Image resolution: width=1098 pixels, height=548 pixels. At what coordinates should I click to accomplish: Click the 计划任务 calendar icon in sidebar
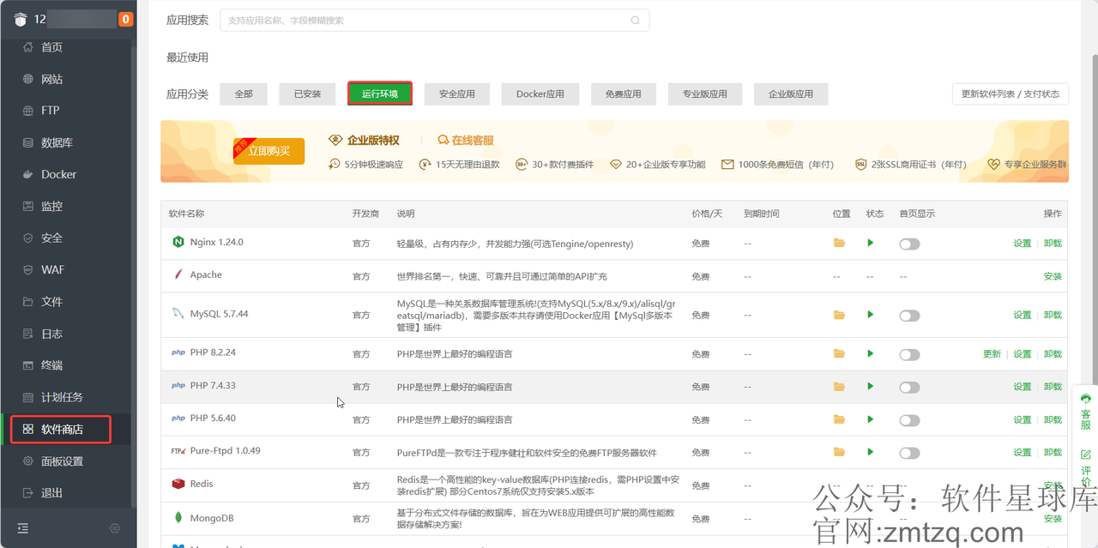(x=27, y=397)
